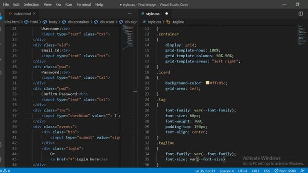Click the style.css breadcrumb in right editor
The image size is (308, 173).
coord(154,22)
